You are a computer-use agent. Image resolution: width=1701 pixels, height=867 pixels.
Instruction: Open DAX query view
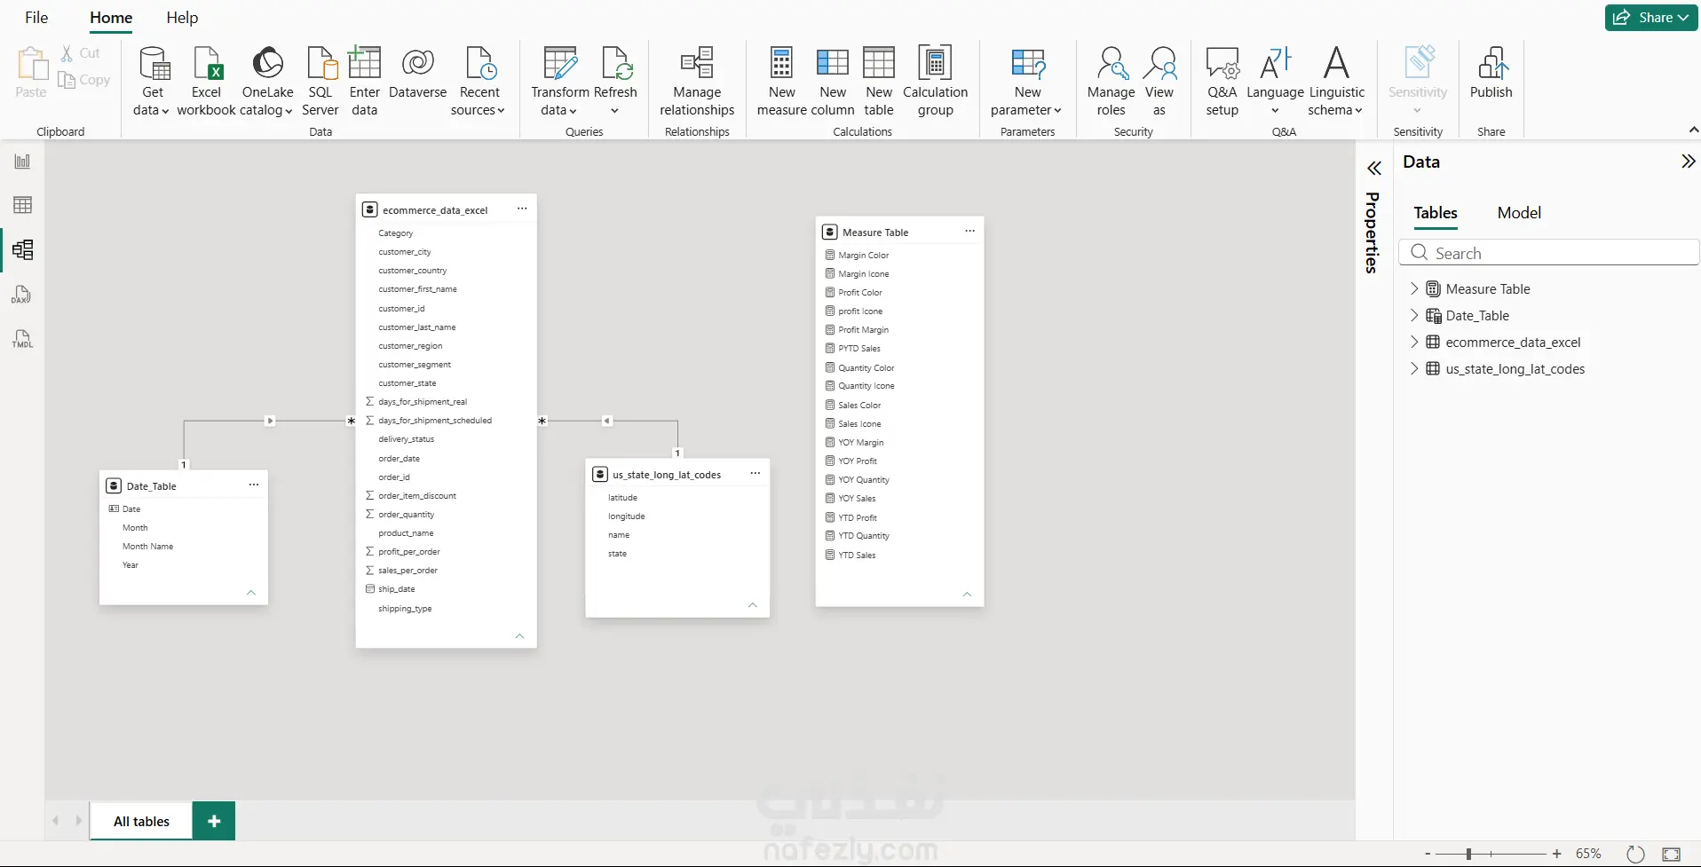tap(22, 295)
